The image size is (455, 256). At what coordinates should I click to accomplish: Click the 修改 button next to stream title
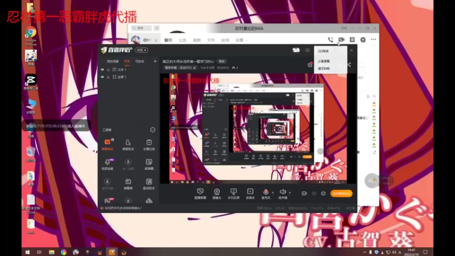(x=222, y=61)
